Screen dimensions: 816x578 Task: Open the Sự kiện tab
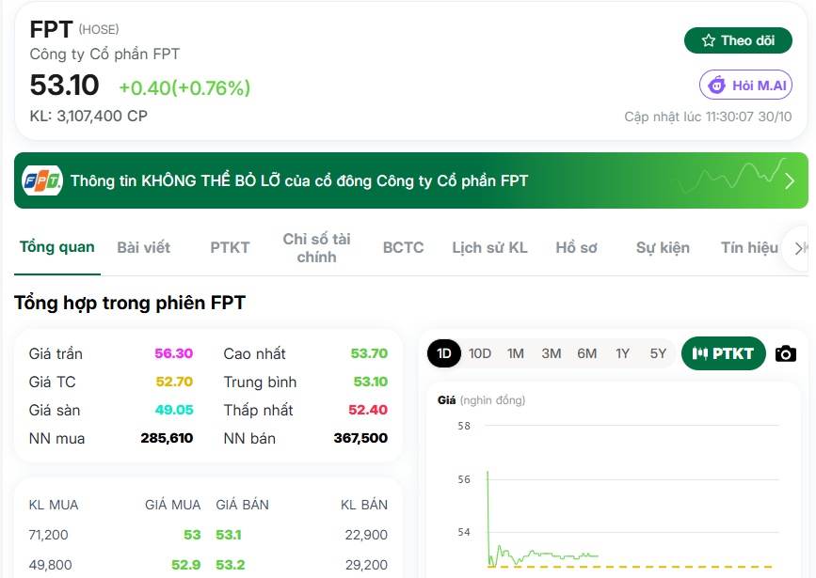coord(663,247)
